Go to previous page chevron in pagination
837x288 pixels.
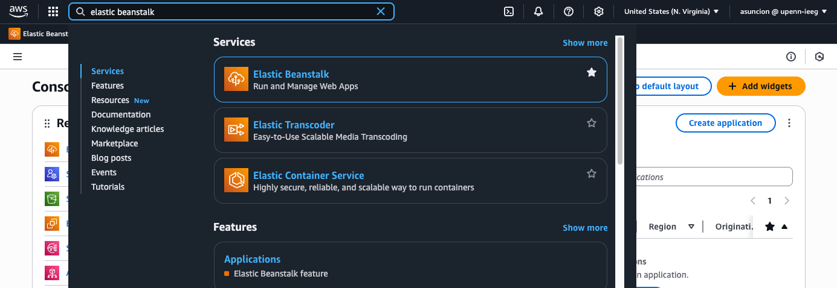click(753, 201)
